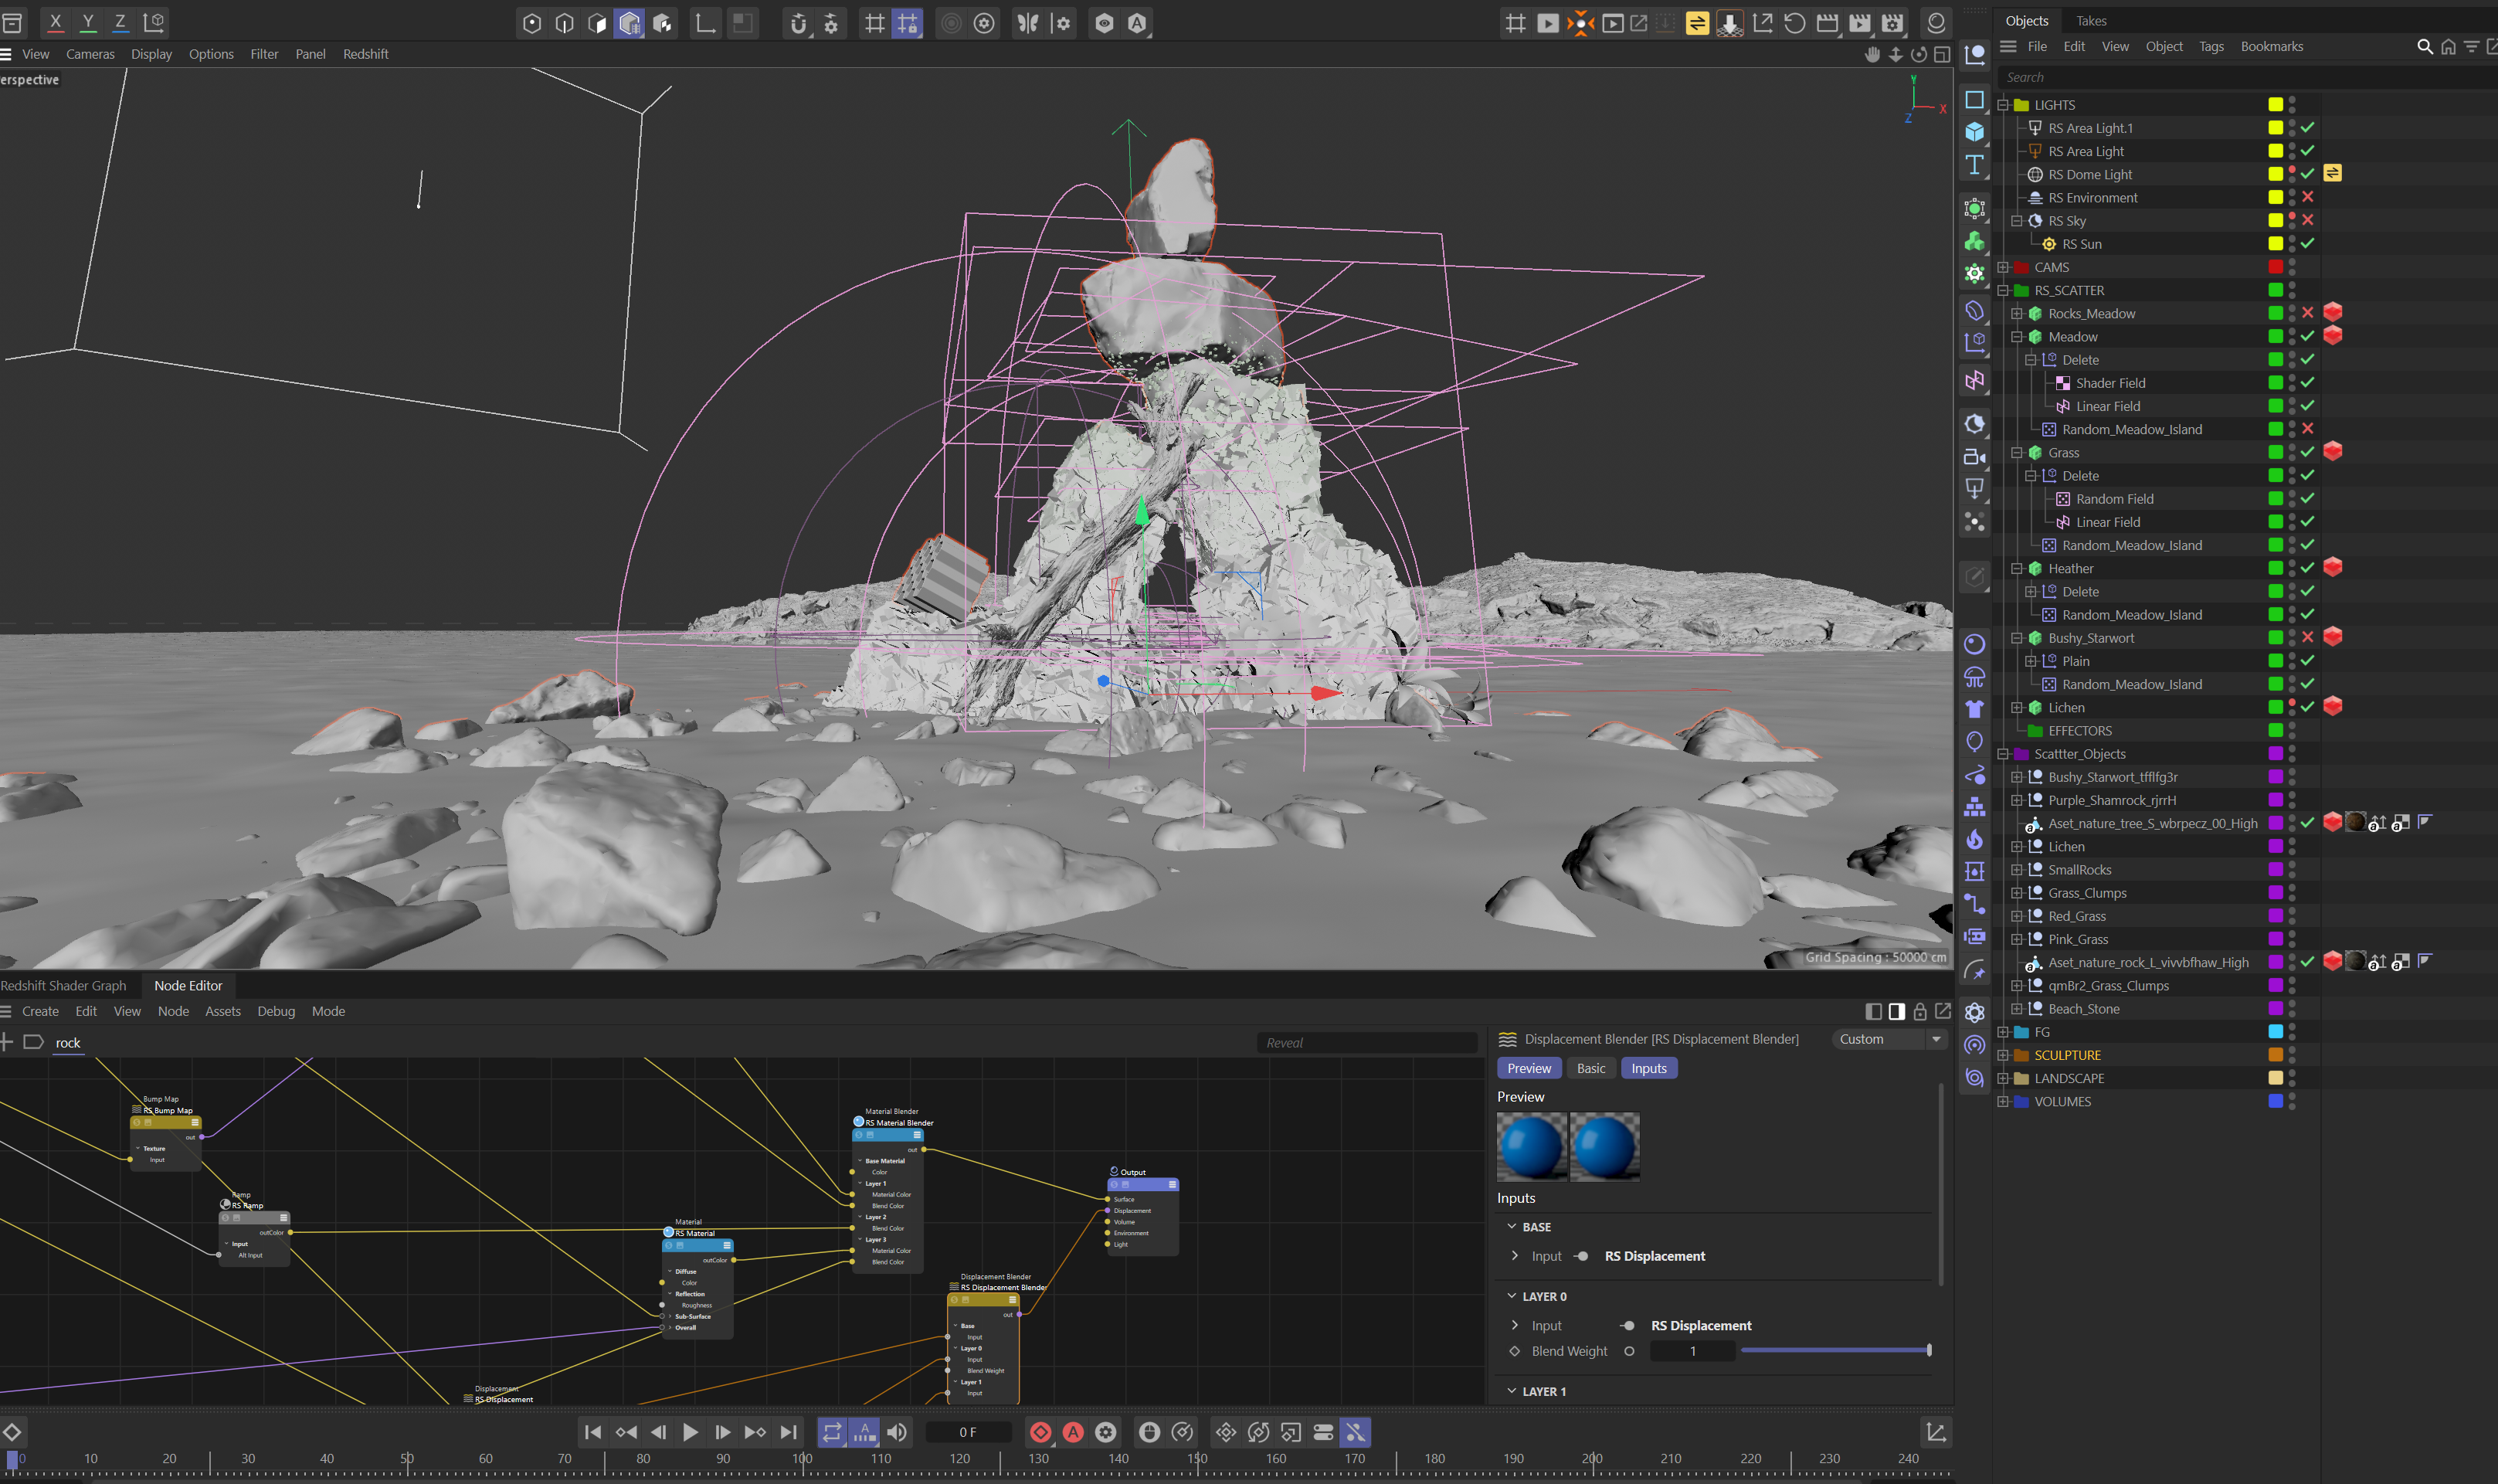Click the Inputs attribute tab button

tap(1648, 1068)
